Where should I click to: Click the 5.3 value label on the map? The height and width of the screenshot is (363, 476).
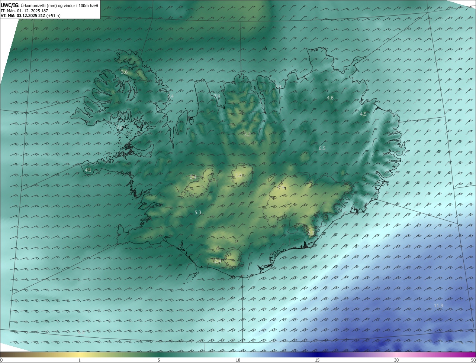198,212
